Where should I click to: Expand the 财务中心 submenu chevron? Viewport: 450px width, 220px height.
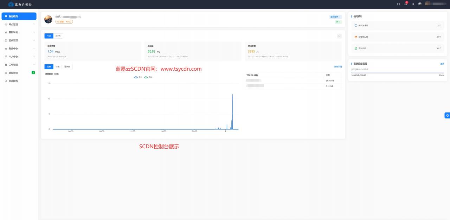[34, 48]
